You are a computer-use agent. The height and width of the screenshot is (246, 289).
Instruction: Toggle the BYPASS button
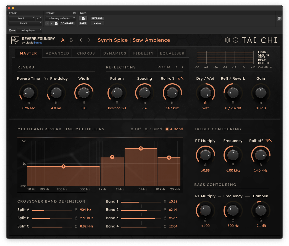(97, 19)
